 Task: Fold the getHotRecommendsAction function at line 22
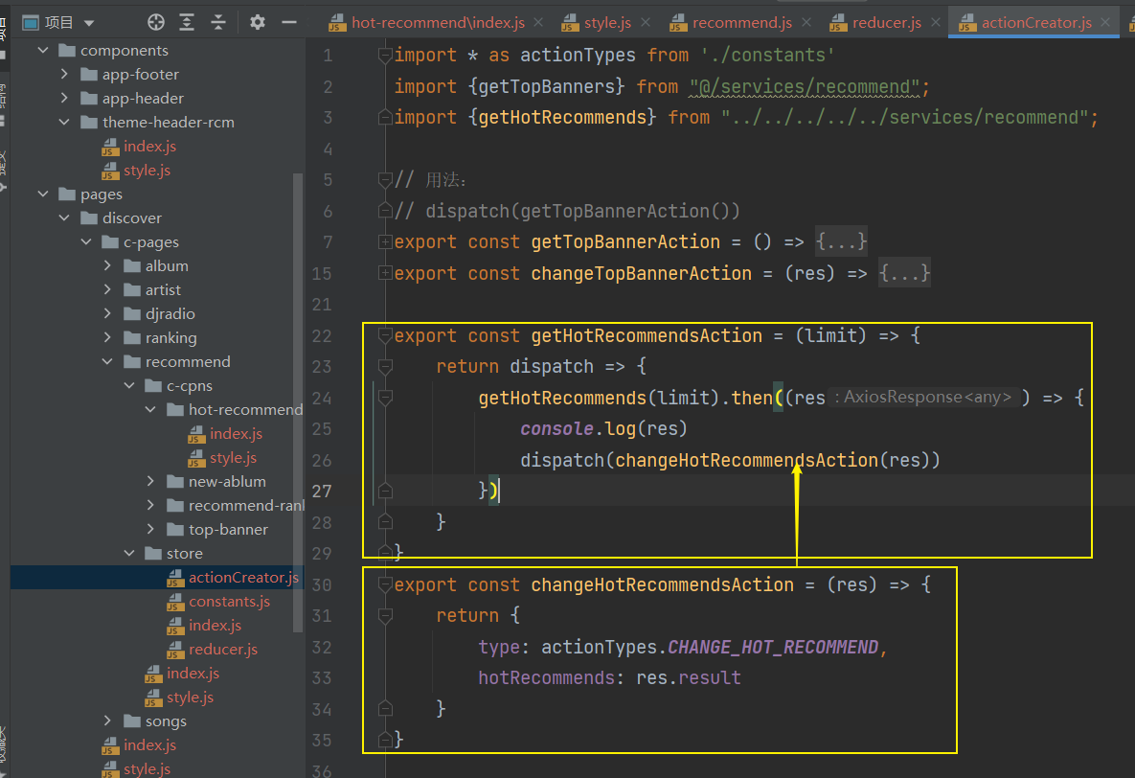click(x=385, y=335)
